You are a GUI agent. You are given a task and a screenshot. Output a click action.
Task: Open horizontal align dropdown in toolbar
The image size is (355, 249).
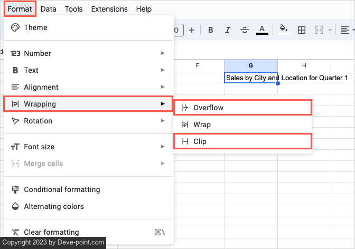[345, 30]
